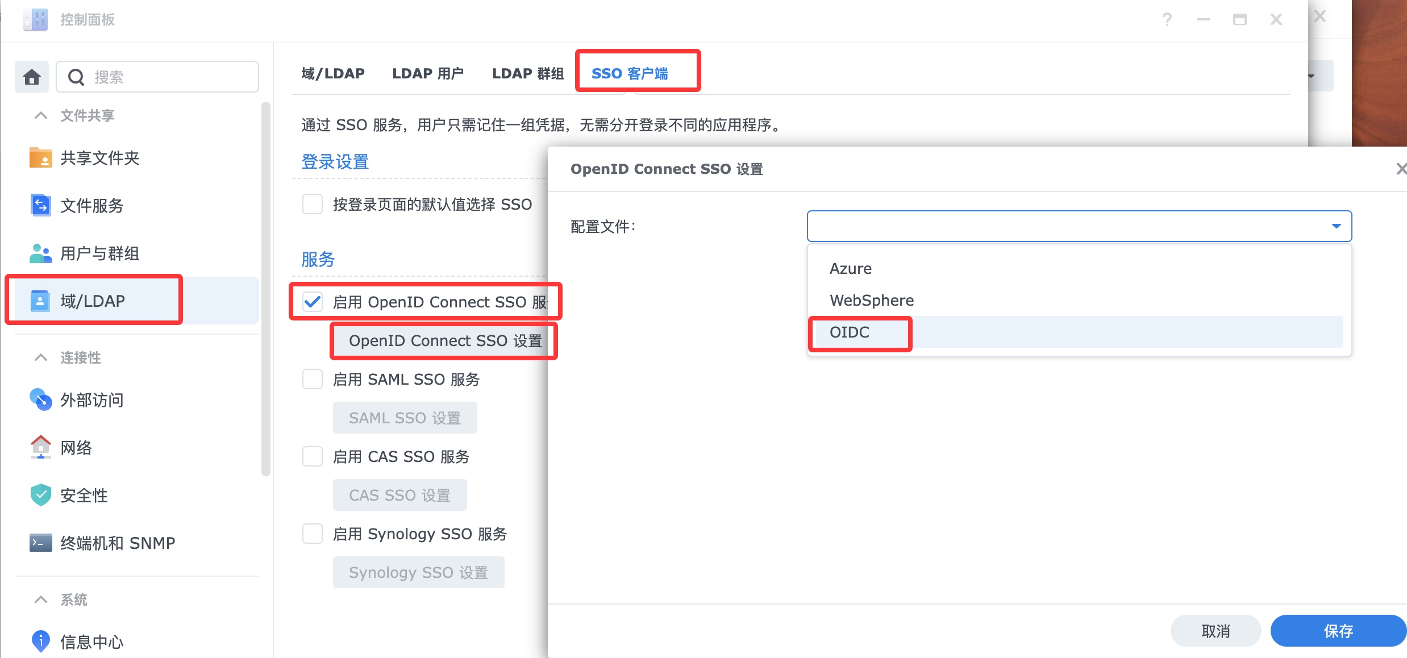Click the SAML SSO Settings (设置) button
Viewport: 1407px width, 658px height.
coord(405,418)
